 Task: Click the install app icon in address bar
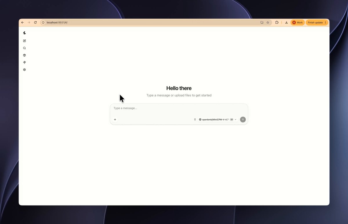(x=262, y=22)
